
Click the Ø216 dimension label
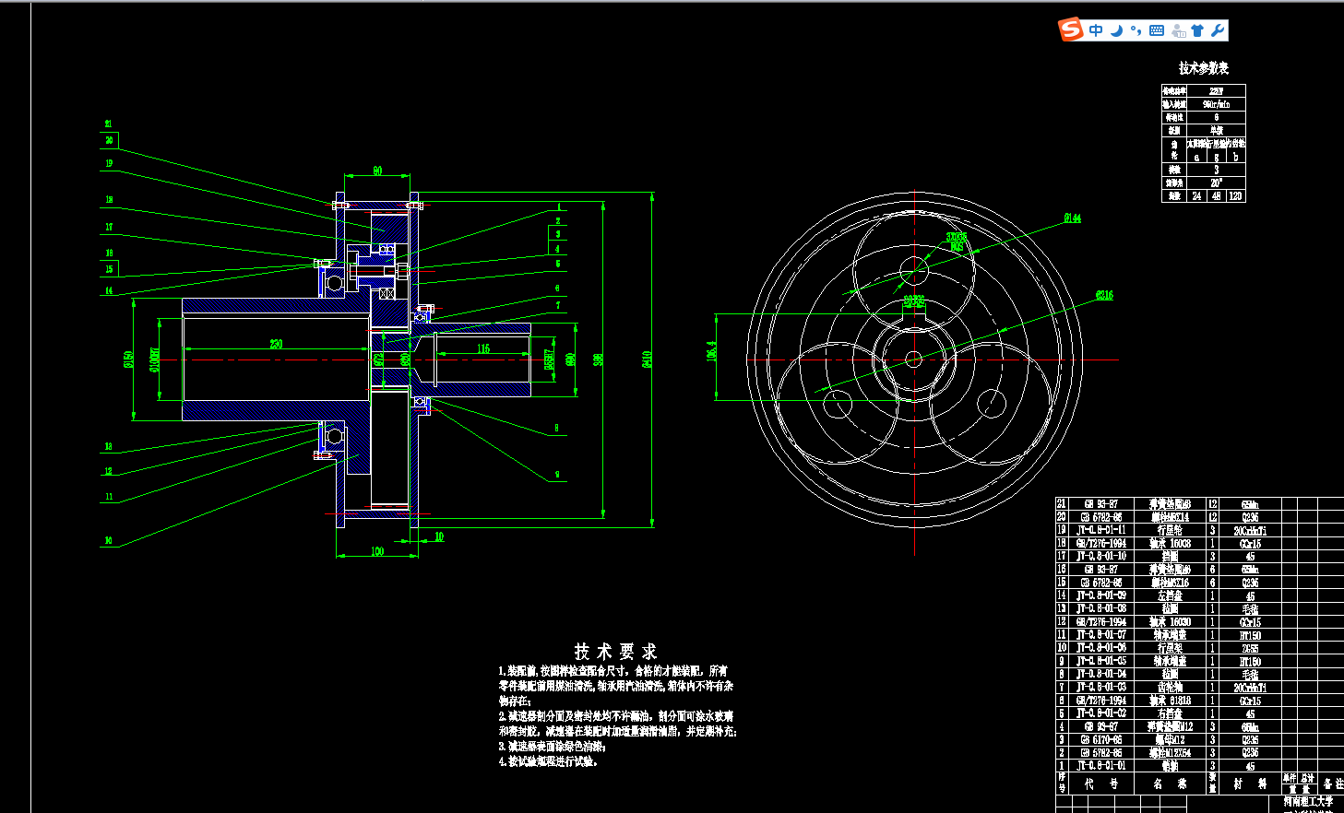[x=1104, y=296]
